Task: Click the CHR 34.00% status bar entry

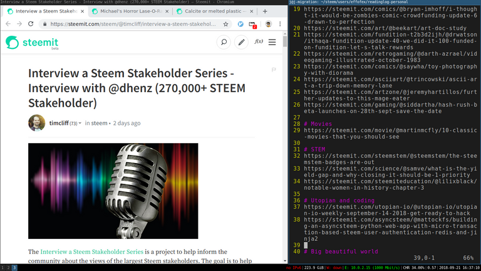Action: (413, 268)
